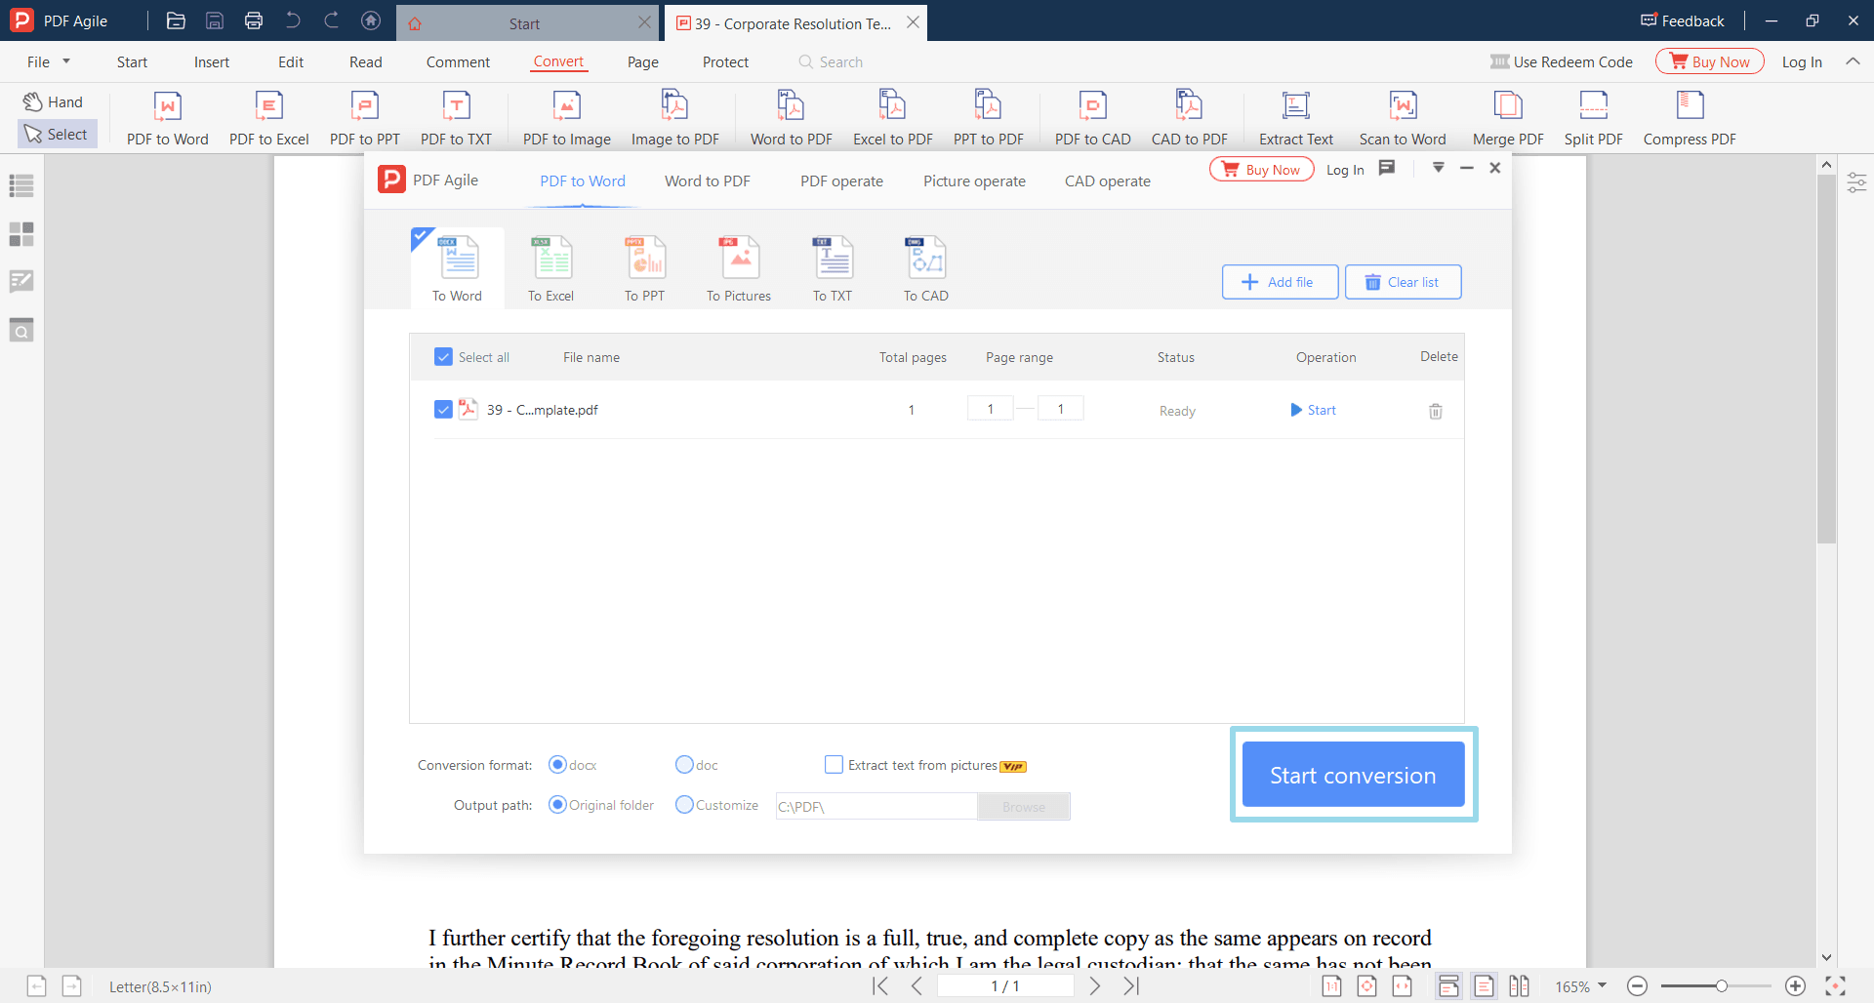Click the Image to PDF ribbon icon
1874x1003 pixels.
(675, 118)
